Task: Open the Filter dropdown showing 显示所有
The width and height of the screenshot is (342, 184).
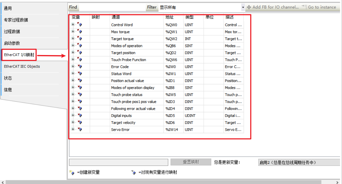Action: coord(243,7)
